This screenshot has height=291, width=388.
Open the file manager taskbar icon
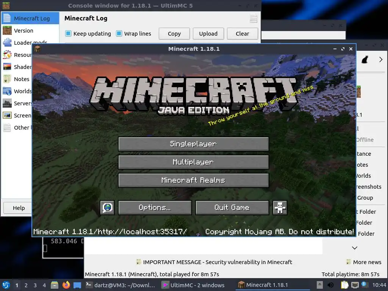pos(55,285)
